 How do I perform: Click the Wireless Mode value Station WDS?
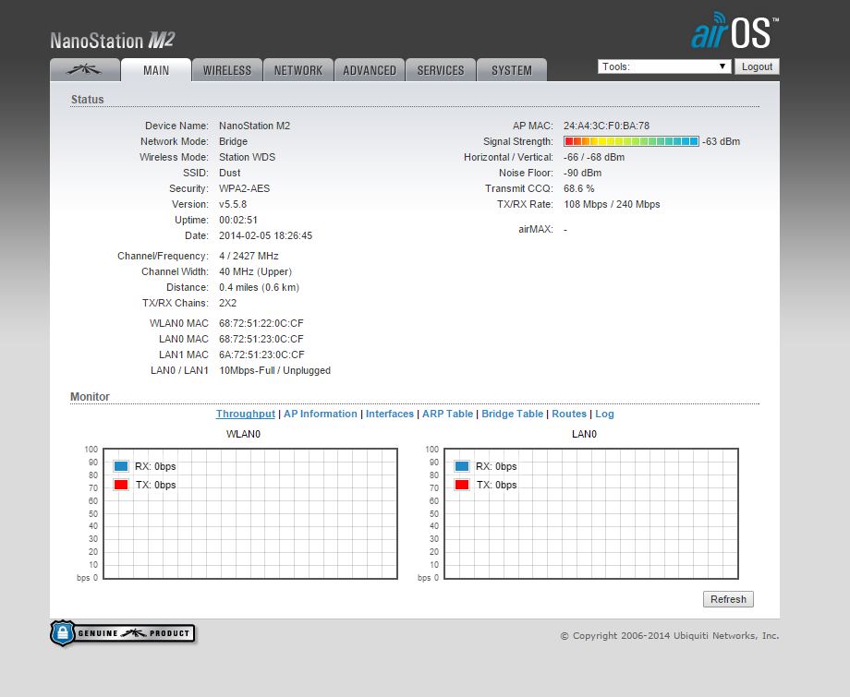point(248,157)
